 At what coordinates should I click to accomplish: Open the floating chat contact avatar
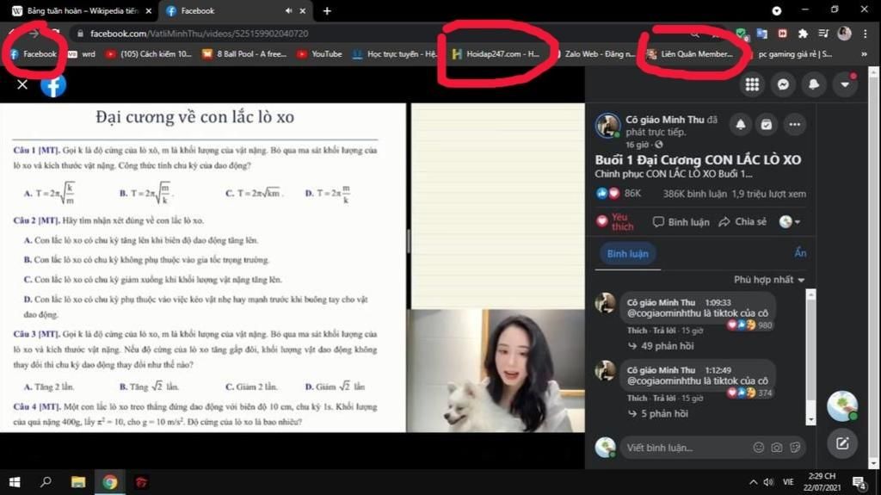coord(841,405)
